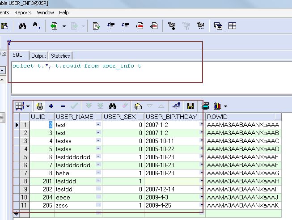Click inside the SQL editor text area

[151, 77]
